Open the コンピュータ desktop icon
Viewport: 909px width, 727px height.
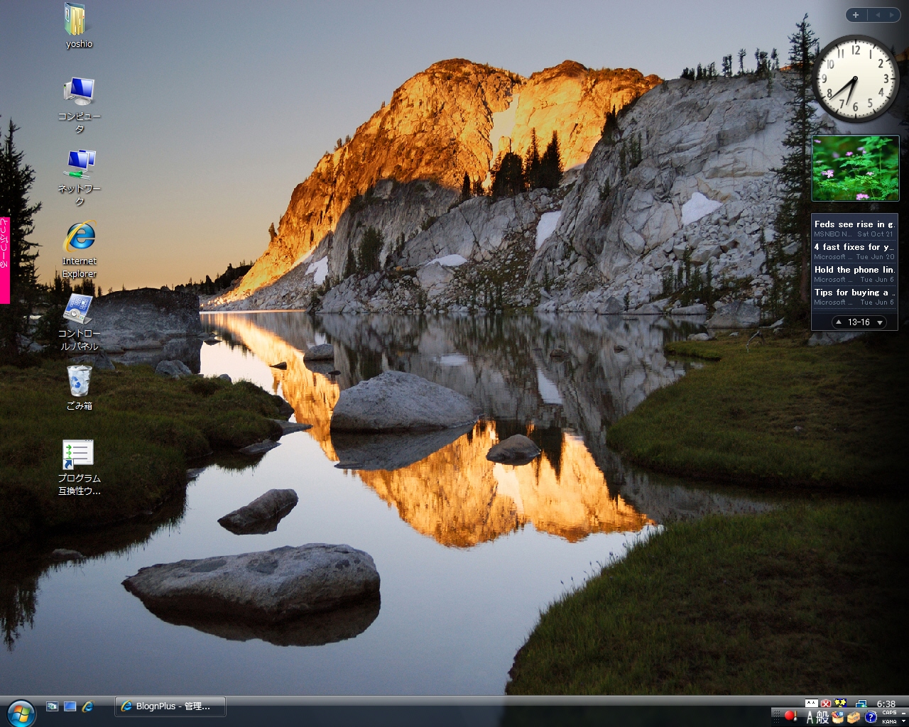[x=79, y=92]
